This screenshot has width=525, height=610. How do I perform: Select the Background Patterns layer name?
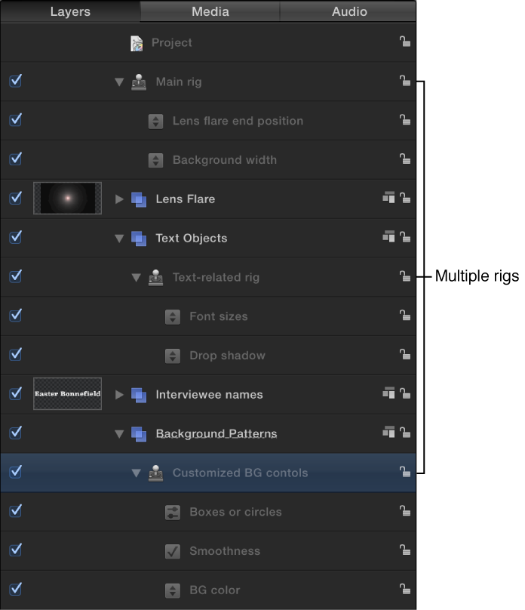pos(216,433)
